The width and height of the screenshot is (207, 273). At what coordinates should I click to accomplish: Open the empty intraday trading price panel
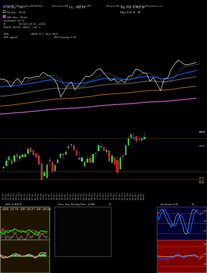tap(83, 232)
